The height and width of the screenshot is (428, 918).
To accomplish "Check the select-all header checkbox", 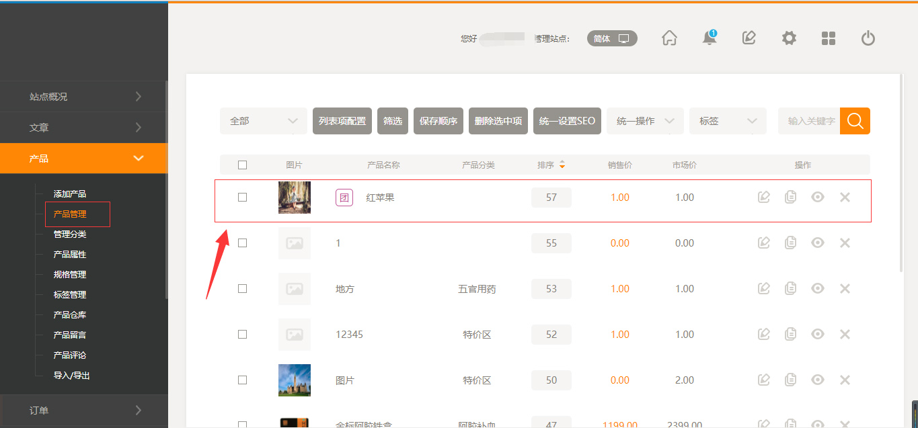I will (243, 165).
